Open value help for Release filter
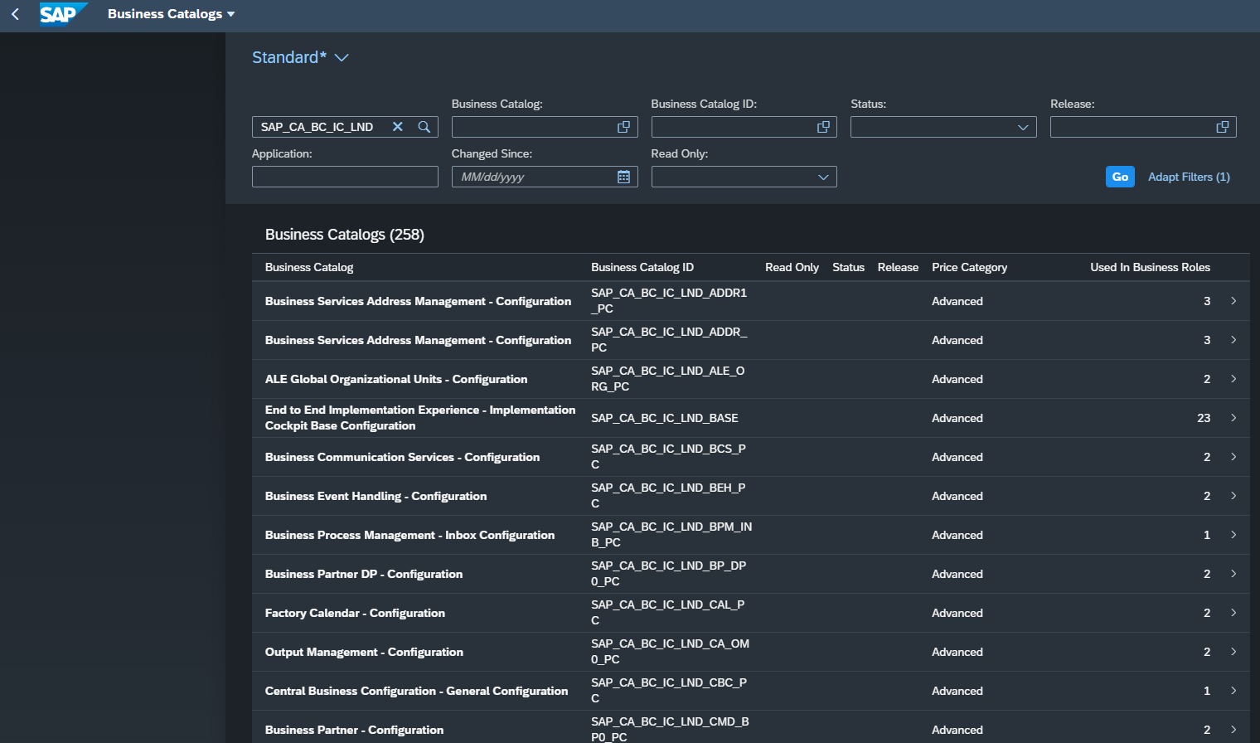This screenshot has width=1260, height=743. (x=1222, y=127)
